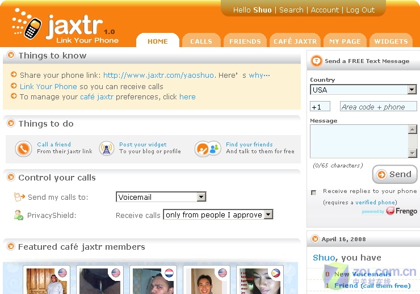
Task: Click the Area code + phone field
Action: click(378, 106)
